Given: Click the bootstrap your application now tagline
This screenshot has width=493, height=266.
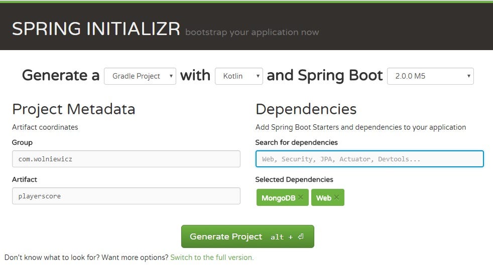Looking at the screenshot, I should click(x=252, y=32).
